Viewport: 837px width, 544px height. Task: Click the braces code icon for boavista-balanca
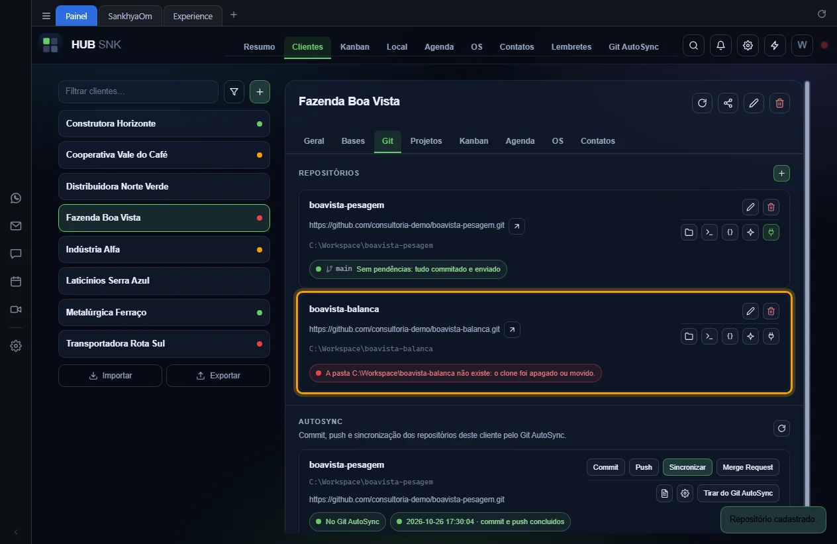click(x=730, y=337)
